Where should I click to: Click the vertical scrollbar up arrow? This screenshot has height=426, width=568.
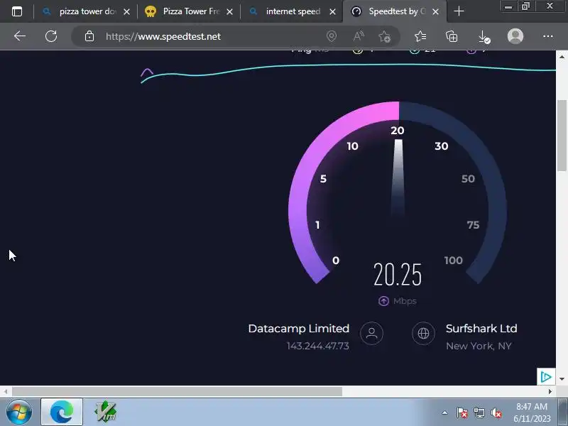tap(562, 57)
